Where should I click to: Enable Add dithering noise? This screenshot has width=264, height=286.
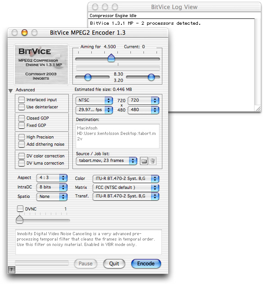click(21, 144)
